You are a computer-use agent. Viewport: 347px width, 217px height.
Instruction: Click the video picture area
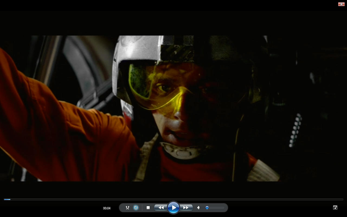pyautogui.click(x=173, y=108)
